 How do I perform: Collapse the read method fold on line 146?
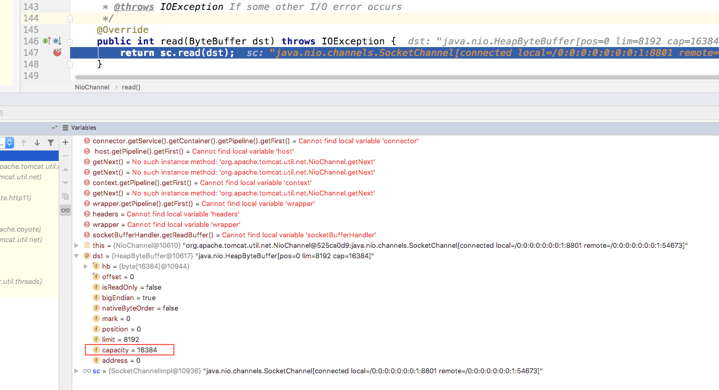(70, 41)
